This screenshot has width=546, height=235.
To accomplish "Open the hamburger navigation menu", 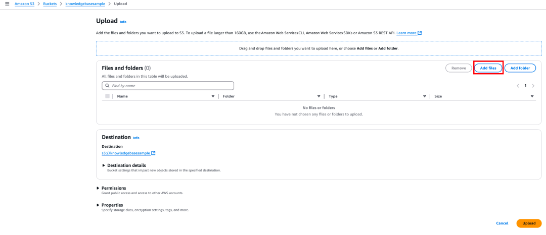I will pos(7,4).
